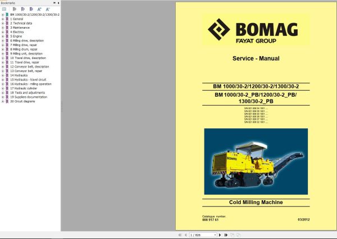The height and width of the screenshot is (239, 337).
Task: Click the BOMAG Fayat Group logo on page
Action: click(253, 30)
